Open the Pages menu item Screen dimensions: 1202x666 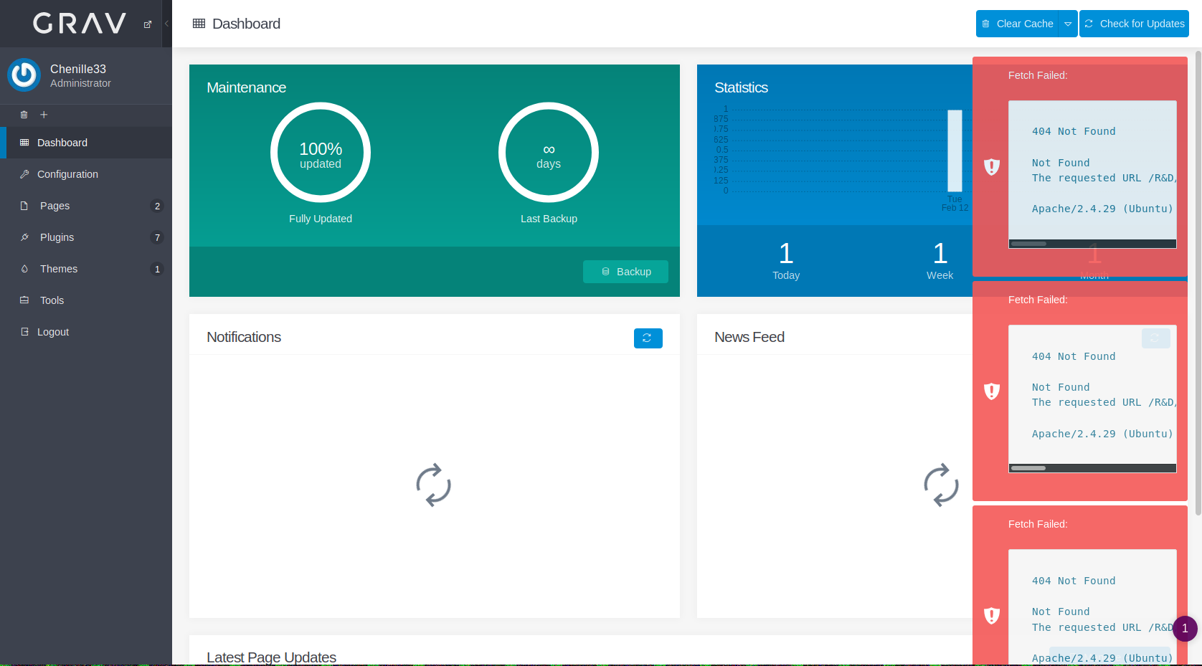(86, 206)
